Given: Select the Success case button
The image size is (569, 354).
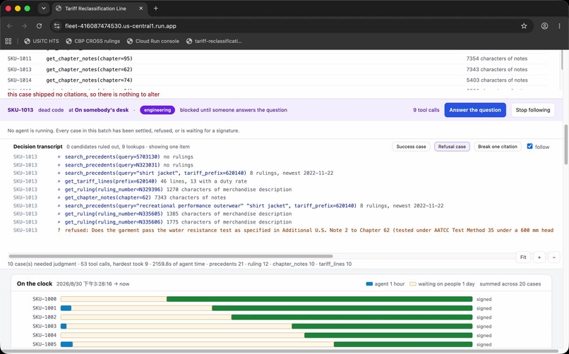Looking at the screenshot, I should click(411, 147).
